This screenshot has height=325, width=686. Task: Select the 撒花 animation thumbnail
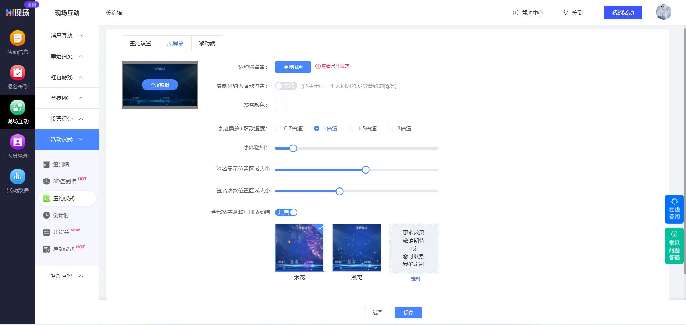356,247
